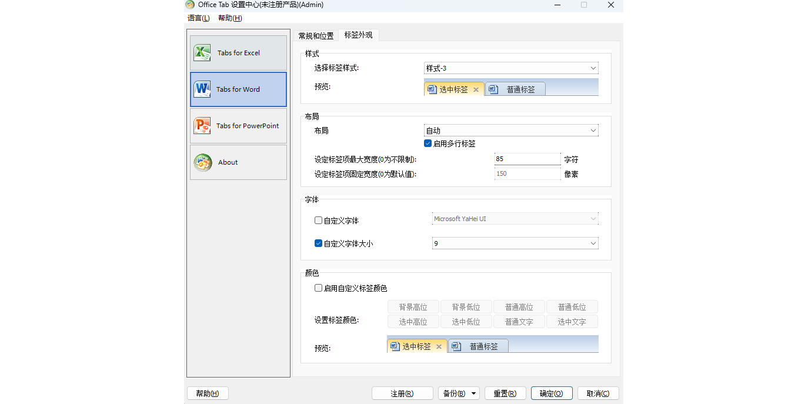Disable 启用多行标签 option

point(428,143)
